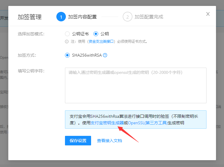The height and width of the screenshot is (167, 224).
Task: Open the 资金支出类接口 link
Action: (x=101, y=42)
